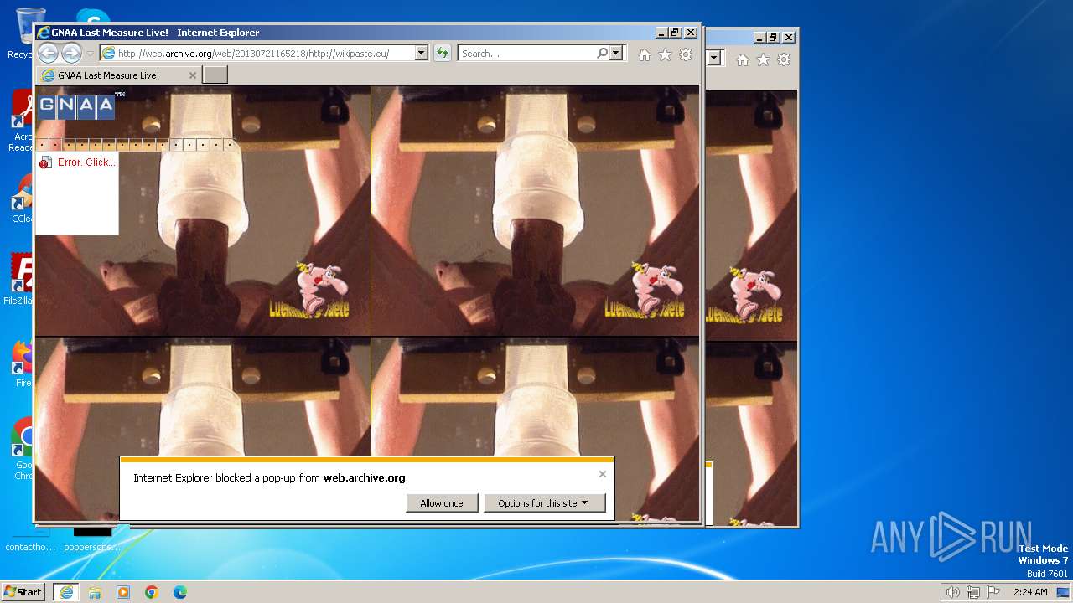Click the front IE window title bar text

coord(155,33)
